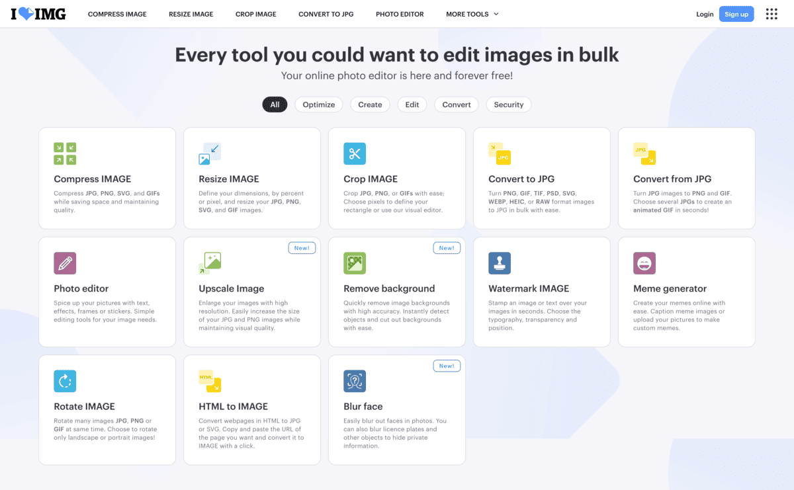Expand the MORE TOOLS dropdown
794x490 pixels.
pos(472,14)
